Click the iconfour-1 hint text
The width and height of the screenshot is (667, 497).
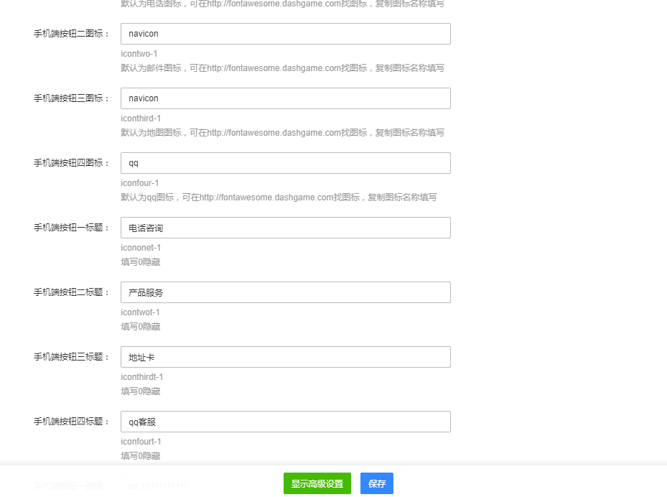pyautogui.click(x=140, y=183)
